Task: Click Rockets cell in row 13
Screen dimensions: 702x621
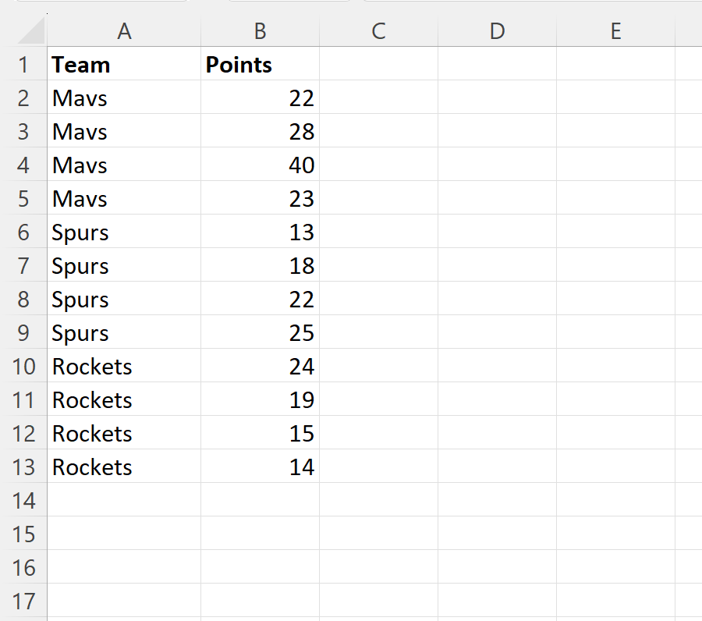Action: [124, 467]
